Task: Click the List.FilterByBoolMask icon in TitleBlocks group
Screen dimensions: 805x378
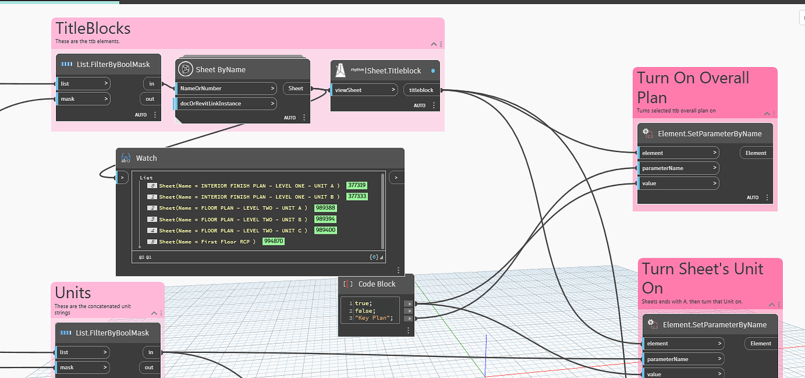Action: pos(67,65)
